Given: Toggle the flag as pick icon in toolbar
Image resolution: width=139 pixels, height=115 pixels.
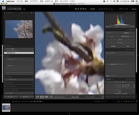Looking at the screenshot, I should [x=66, y=97].
